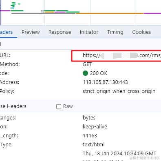
Task: Select the keep-alive connection value
Action: pyautogui.click(x=95, y=127)
